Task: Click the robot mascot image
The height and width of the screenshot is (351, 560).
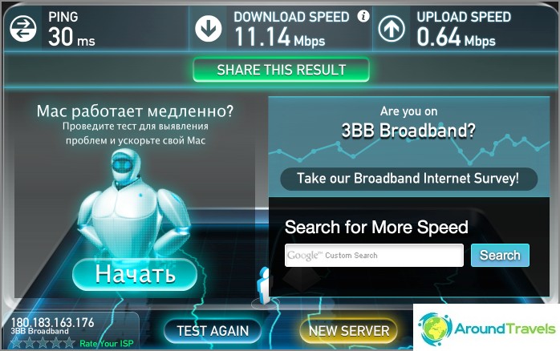Action: [x=134, y=204]
